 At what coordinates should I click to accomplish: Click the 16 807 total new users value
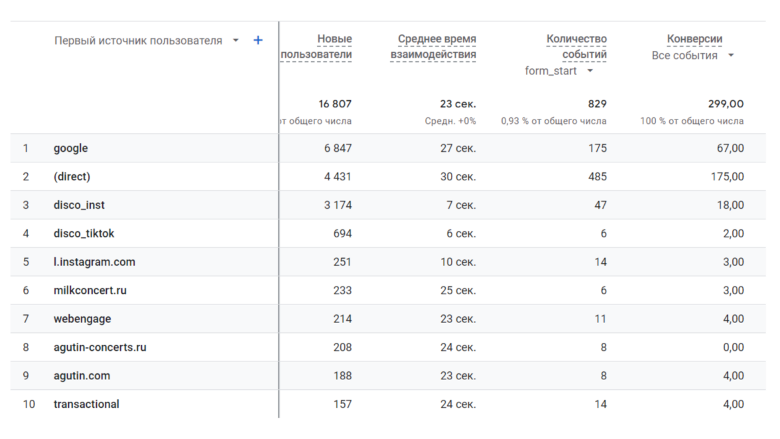click(x=335, y=104)
